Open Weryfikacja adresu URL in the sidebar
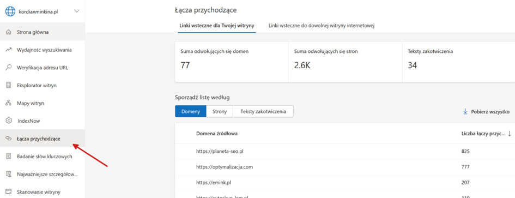The image size is (515, 198). (43, 68)
